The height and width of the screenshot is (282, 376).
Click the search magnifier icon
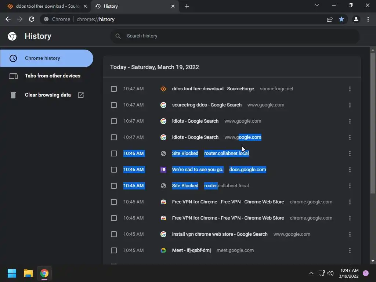click(118, 36)
